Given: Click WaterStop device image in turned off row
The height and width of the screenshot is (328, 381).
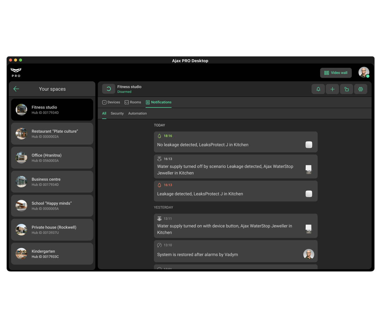Looking at the screenshot, I should (309, 169).
